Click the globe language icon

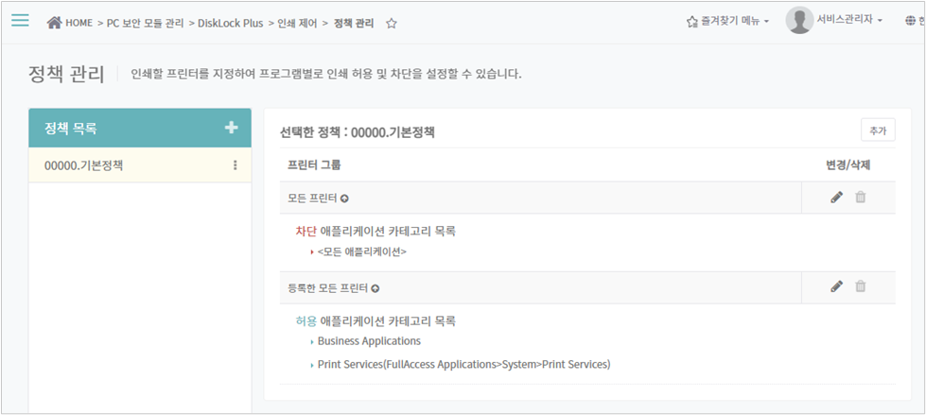click(910, 21)
